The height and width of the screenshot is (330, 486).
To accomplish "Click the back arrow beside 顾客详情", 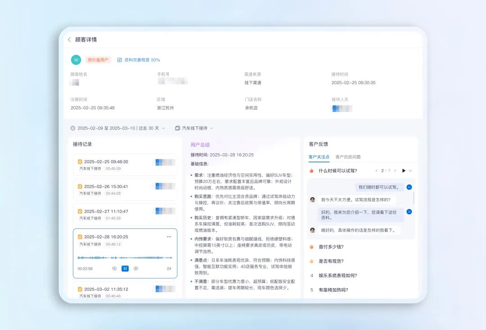I will [x=69, y=40].
